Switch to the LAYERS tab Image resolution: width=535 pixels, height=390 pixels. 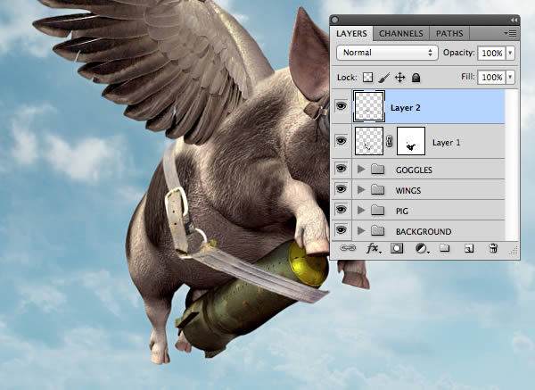coord(352,34)
